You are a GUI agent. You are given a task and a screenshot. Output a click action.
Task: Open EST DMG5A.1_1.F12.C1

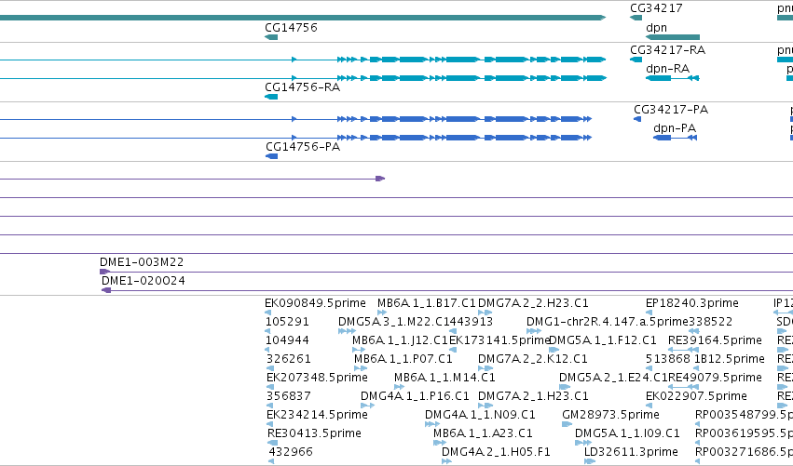coord(602,340)
